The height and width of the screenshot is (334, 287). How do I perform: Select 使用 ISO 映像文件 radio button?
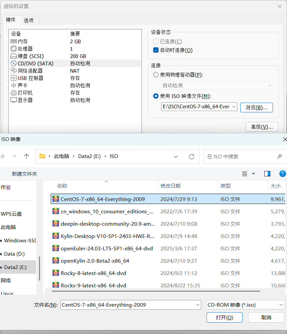click(x=156, y=96)
